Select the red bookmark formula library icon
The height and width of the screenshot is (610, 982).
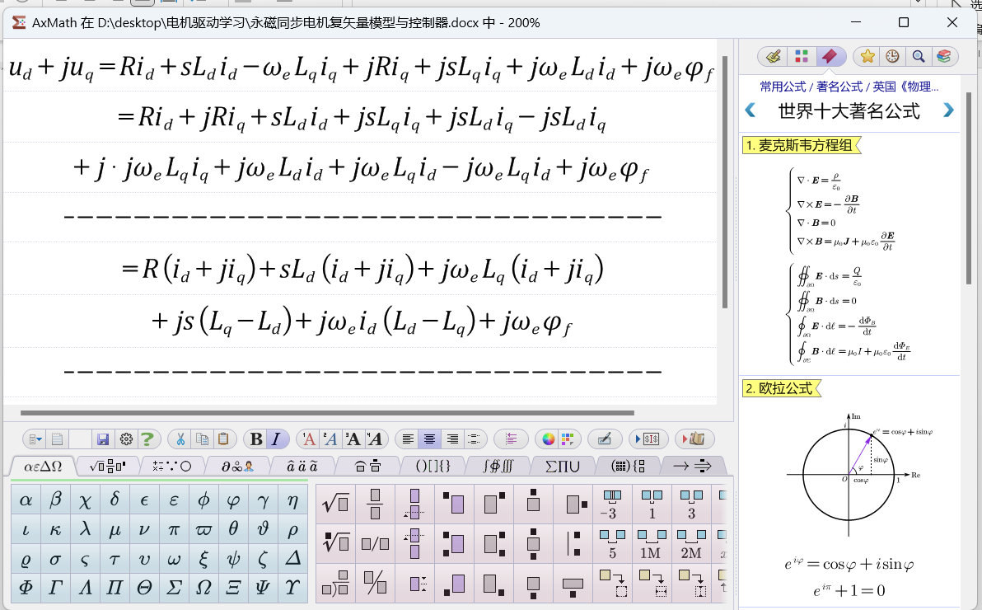tap(830, 56)
